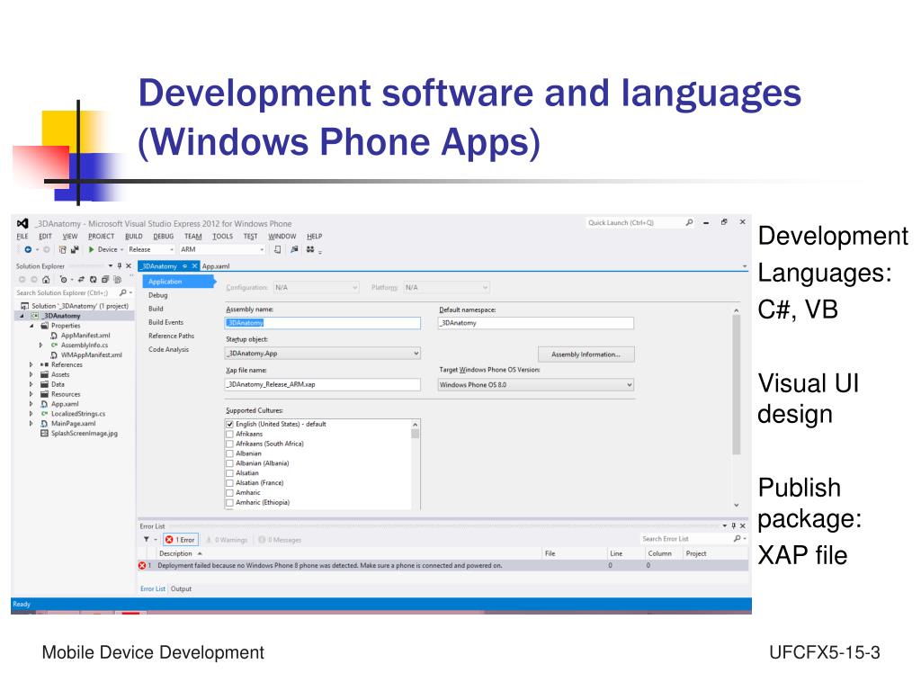Open the ARM platform dropdown
Image resolution: width=921 pixels, height=691 pixels.
pos(222,250)
